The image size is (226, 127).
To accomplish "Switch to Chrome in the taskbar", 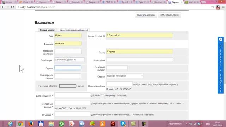I will point(20,124).
